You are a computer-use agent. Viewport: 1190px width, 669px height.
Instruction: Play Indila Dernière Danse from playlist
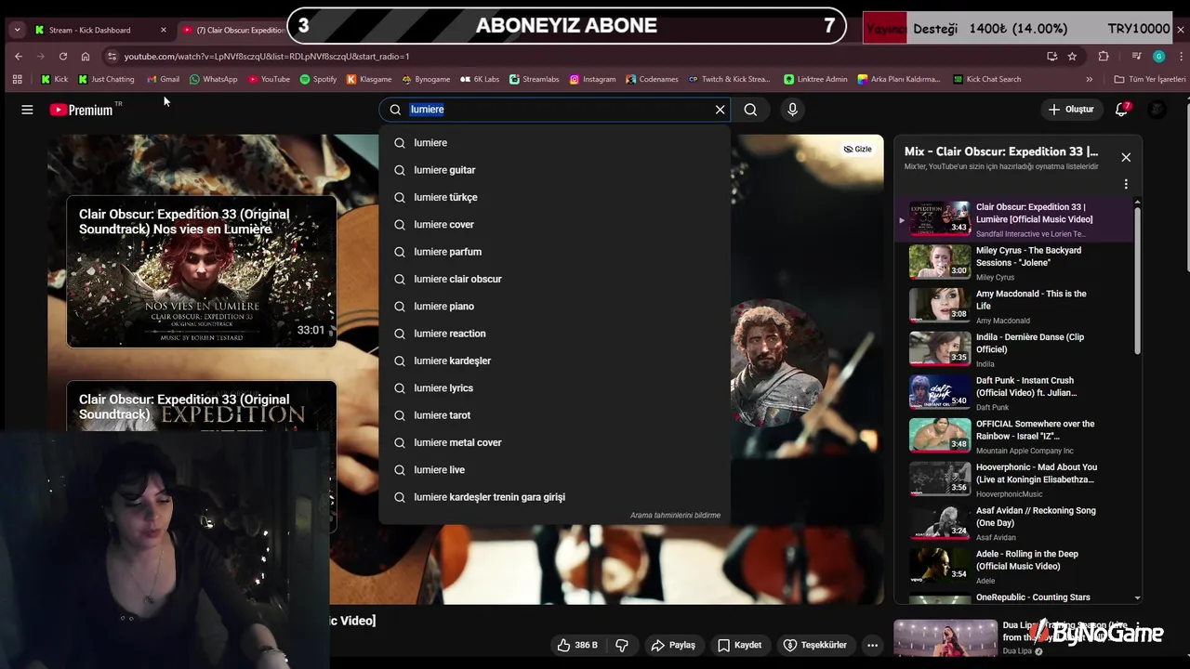point(1013,349)
